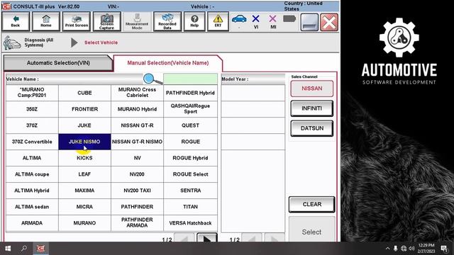Click the vehicle name search field

click(x=190, y=79)
